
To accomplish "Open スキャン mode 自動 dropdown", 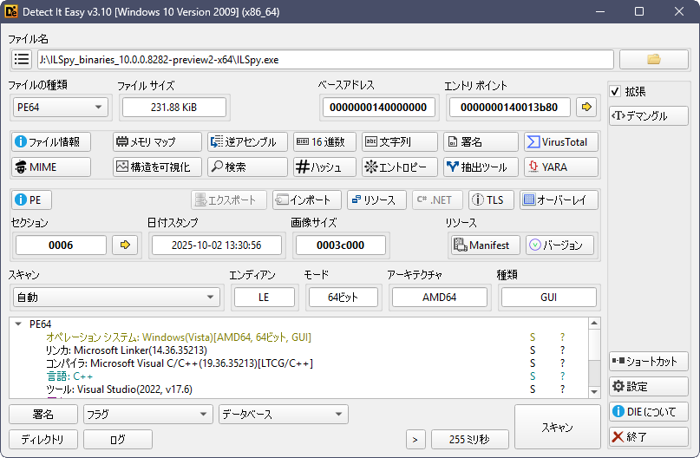I will point(116,298).
